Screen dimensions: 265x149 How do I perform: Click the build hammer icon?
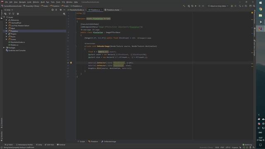(x=184, y=6)
